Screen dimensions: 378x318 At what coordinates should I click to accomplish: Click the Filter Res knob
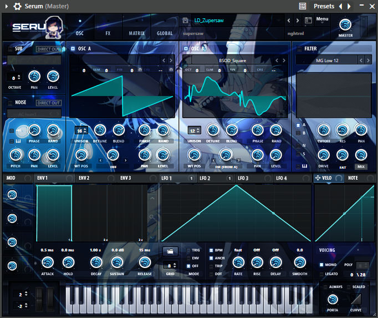[343, 130]
